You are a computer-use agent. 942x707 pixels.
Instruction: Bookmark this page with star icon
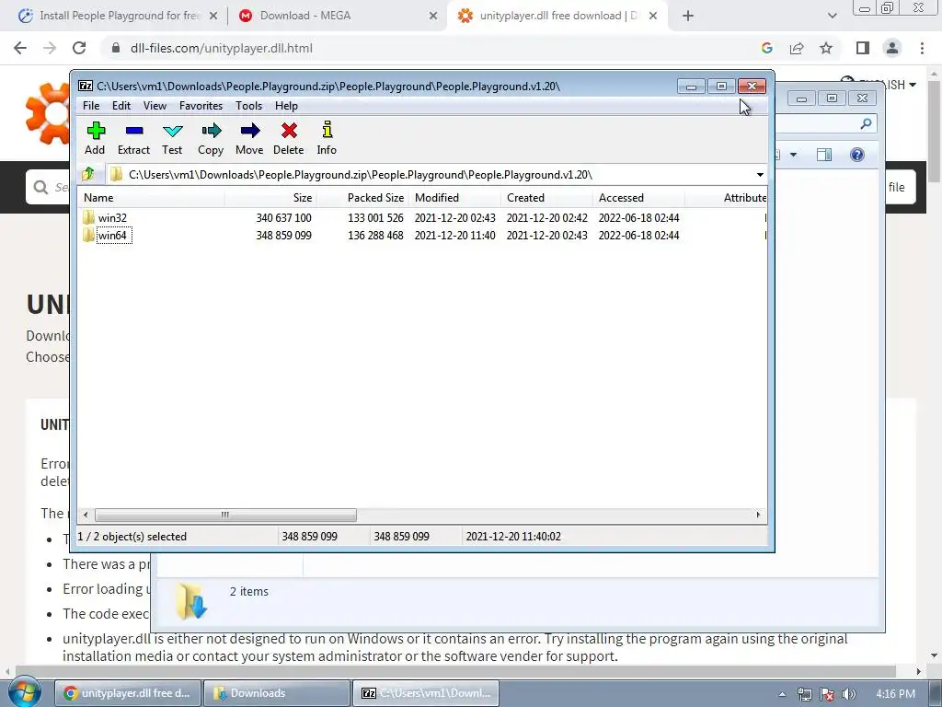(826, 48)
